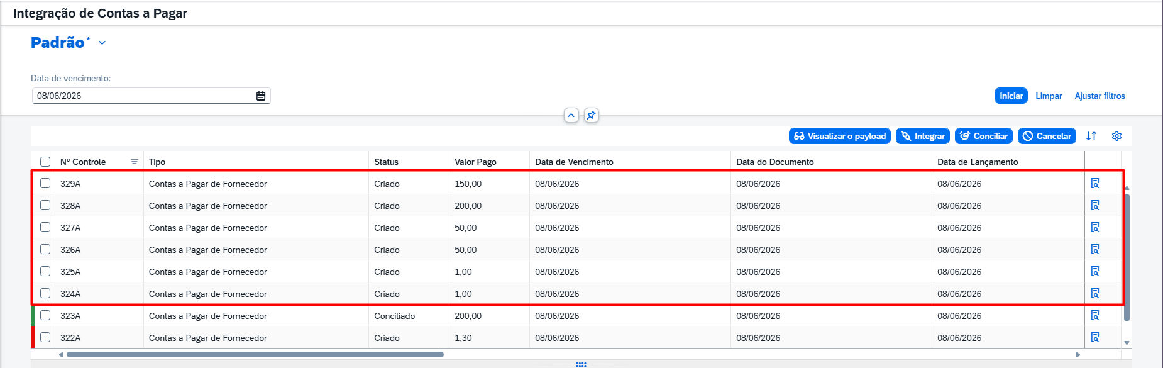Click the Cancelar button

(x=1047, y=136)
